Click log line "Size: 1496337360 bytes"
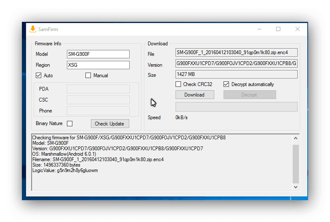Image resolution: width=330 pixels, height=222 pixels. 56,165
